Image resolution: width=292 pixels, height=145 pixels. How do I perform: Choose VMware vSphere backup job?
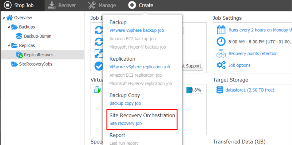(137, 30)
